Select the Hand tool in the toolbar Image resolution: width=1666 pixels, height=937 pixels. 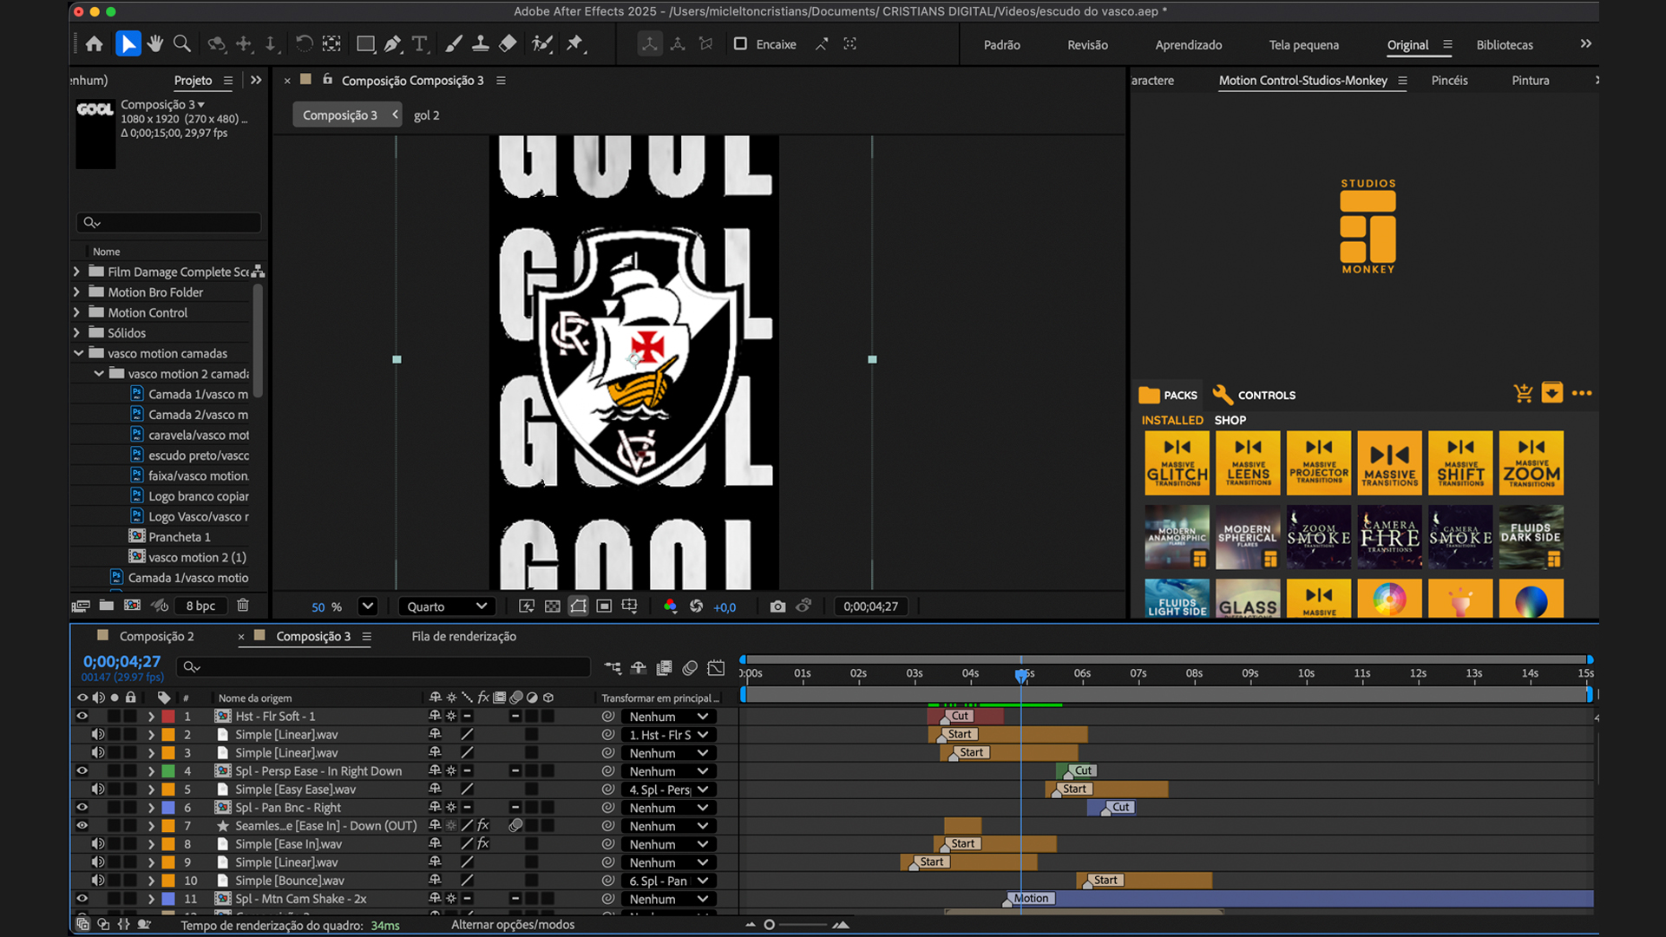pos(155,43)
